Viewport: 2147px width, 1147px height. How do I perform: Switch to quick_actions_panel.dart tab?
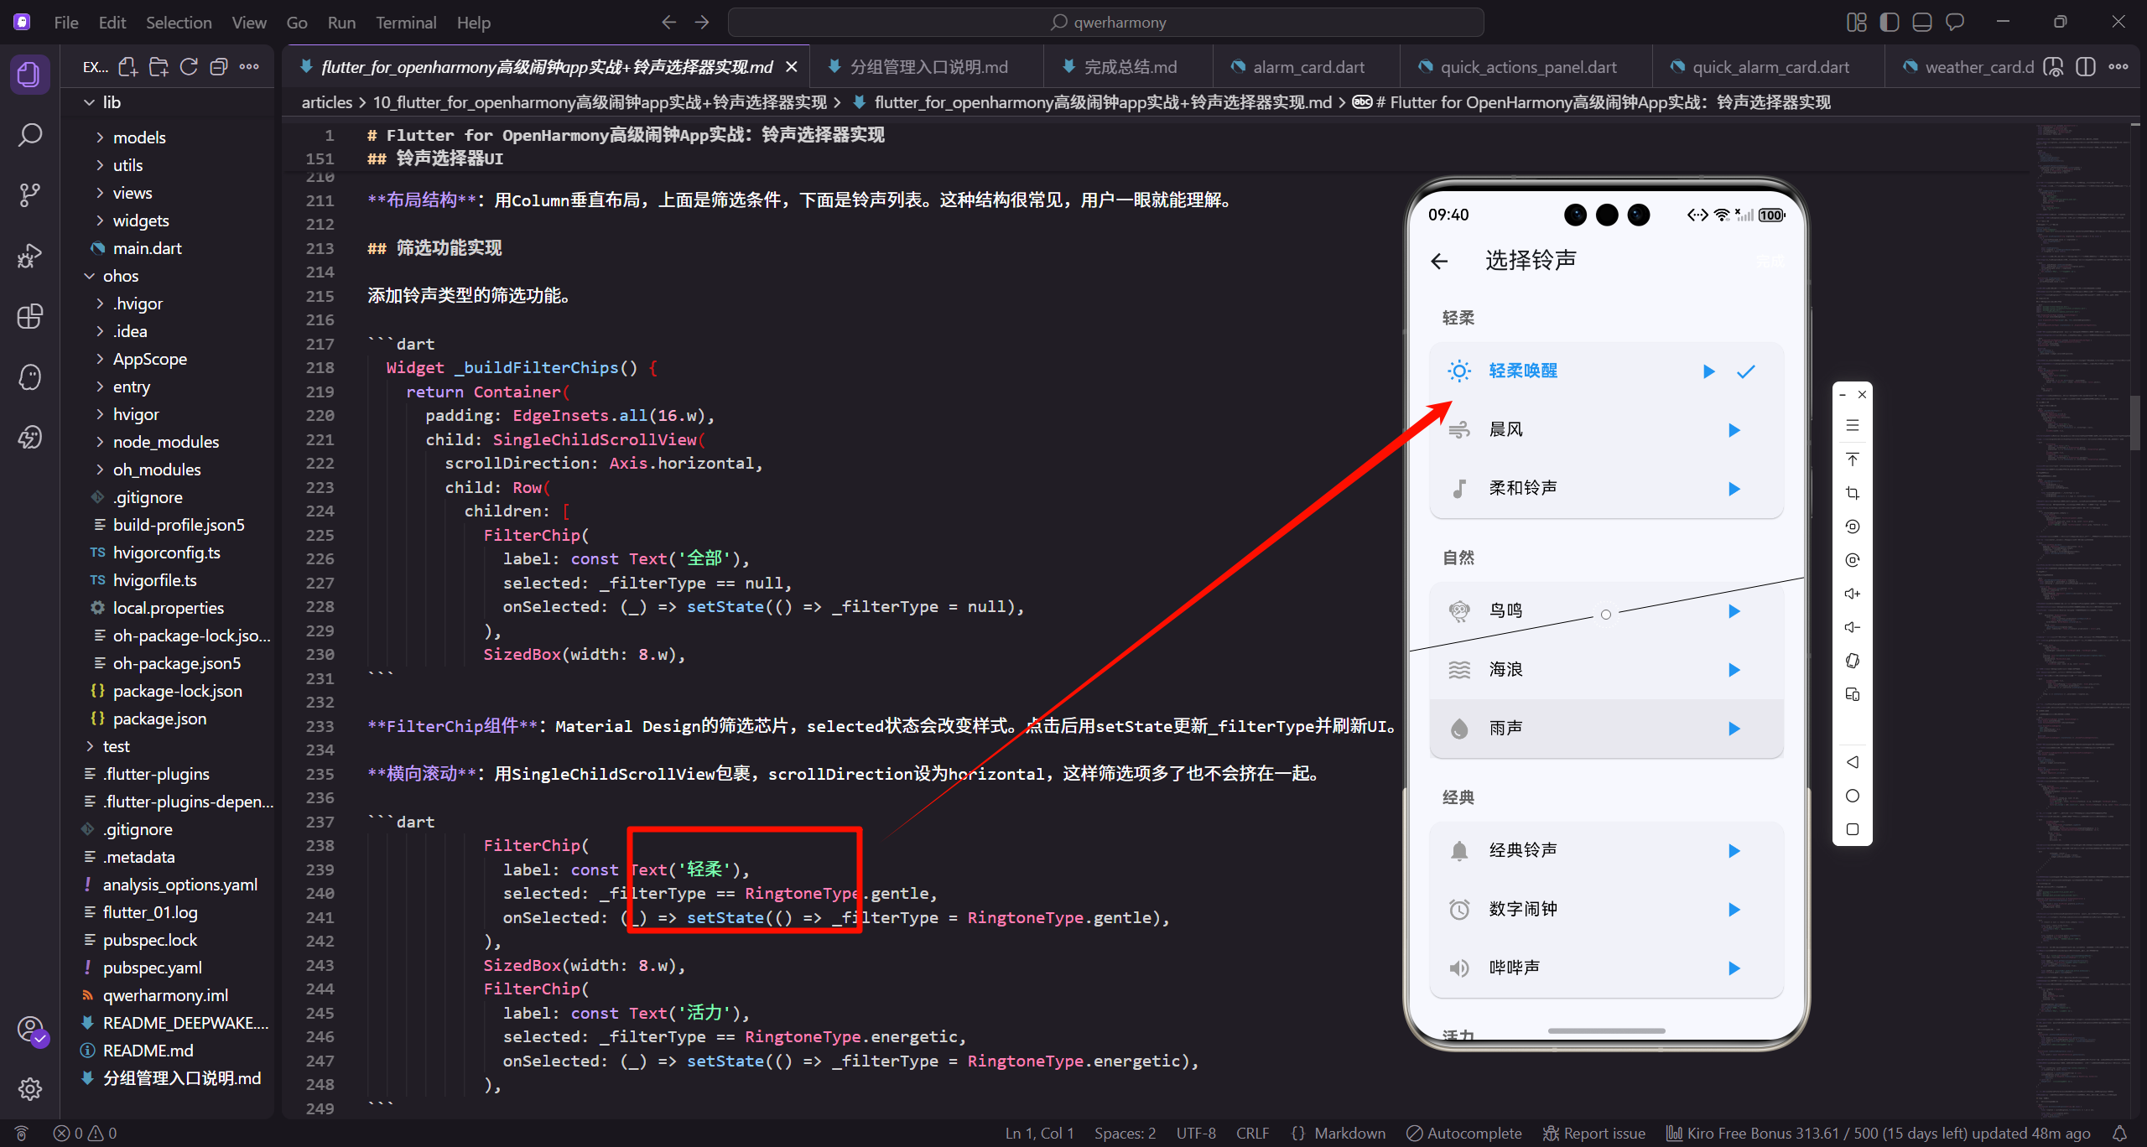pyautogui.click(x=1526, y=67)
